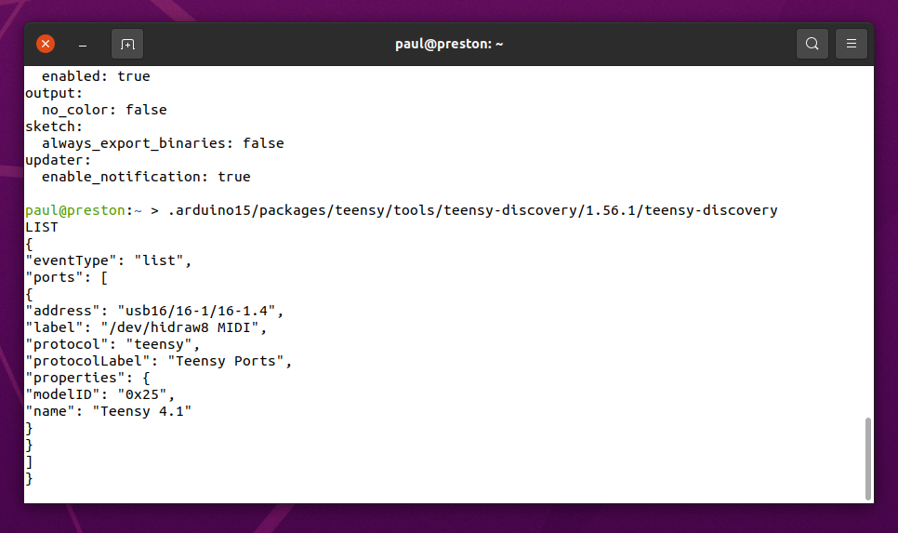Click the '"properties": {' line

pos(87,378)
